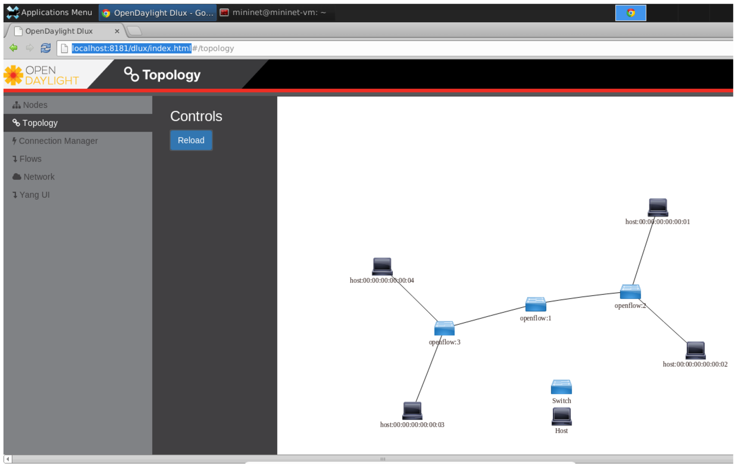Open the Applications Menu icon
741x469 pixels.
point(13,12)
